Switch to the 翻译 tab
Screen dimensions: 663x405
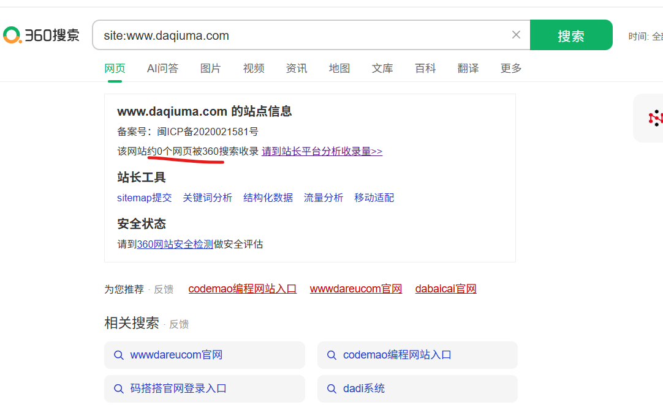[x=468, y=68]
